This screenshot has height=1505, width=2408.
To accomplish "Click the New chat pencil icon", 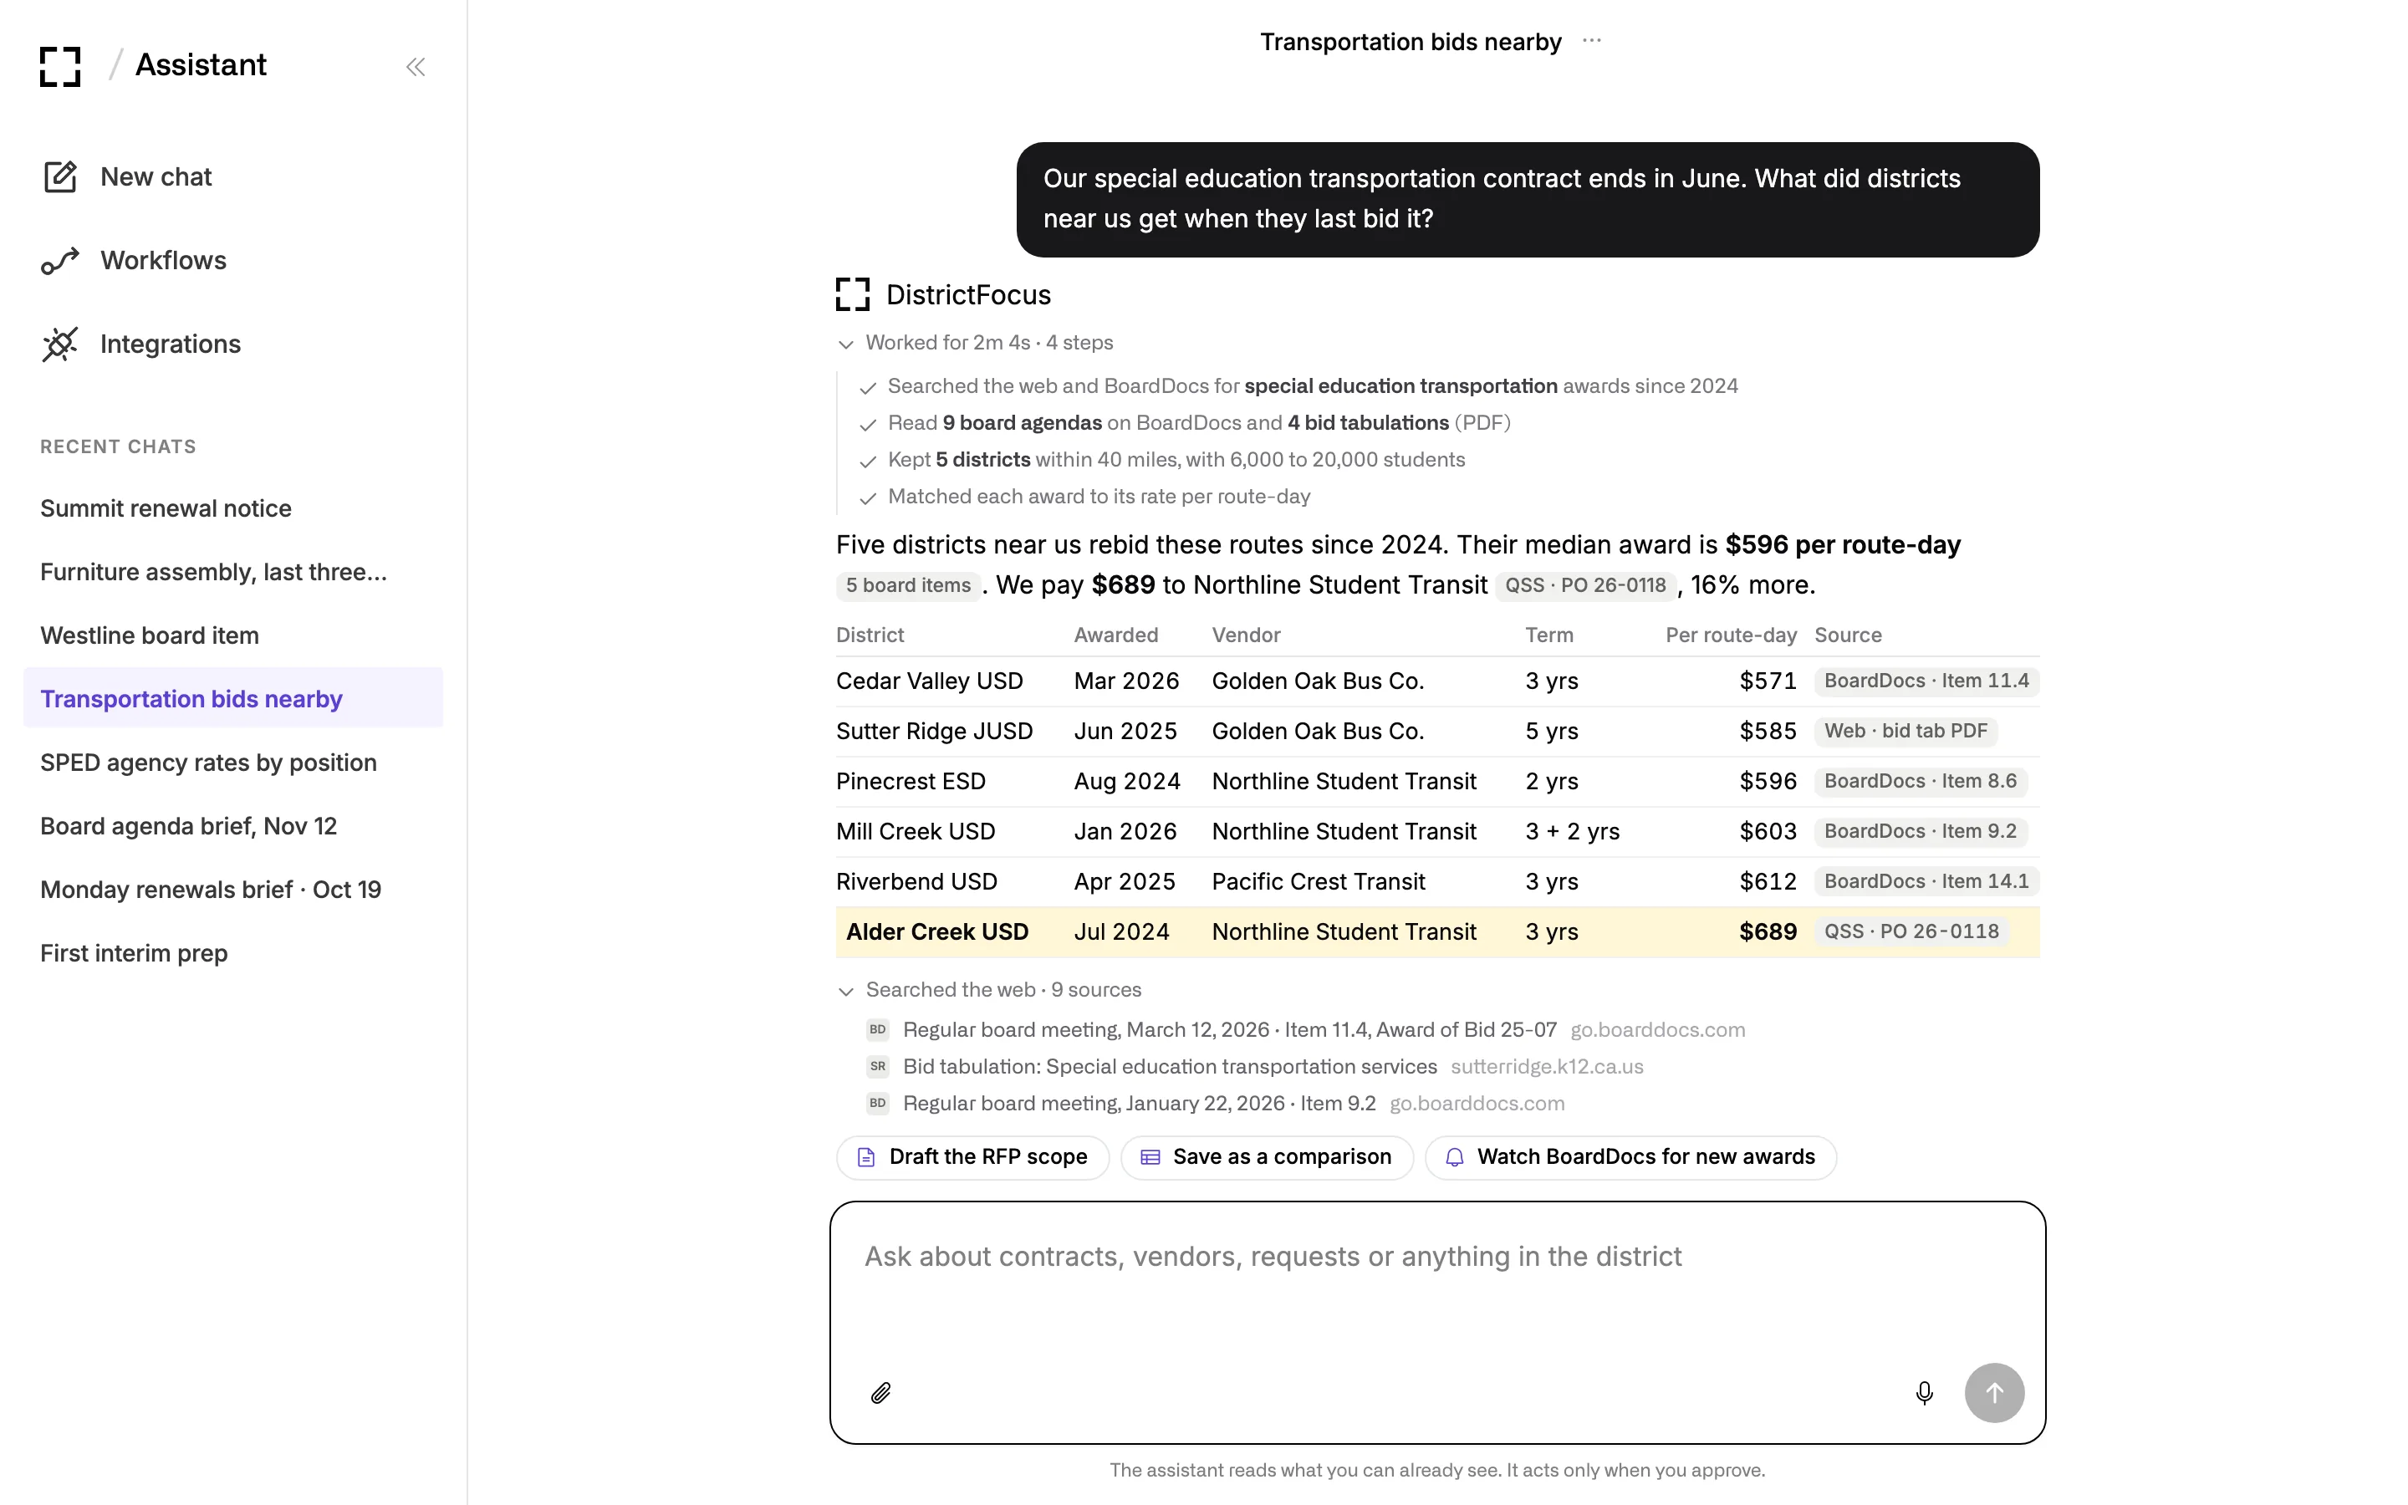I will coord(59,177).
